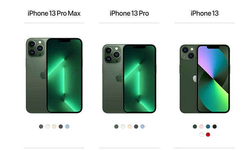Select alpine green swatch under iPhone 13 Pro

(x=116, y=127)
